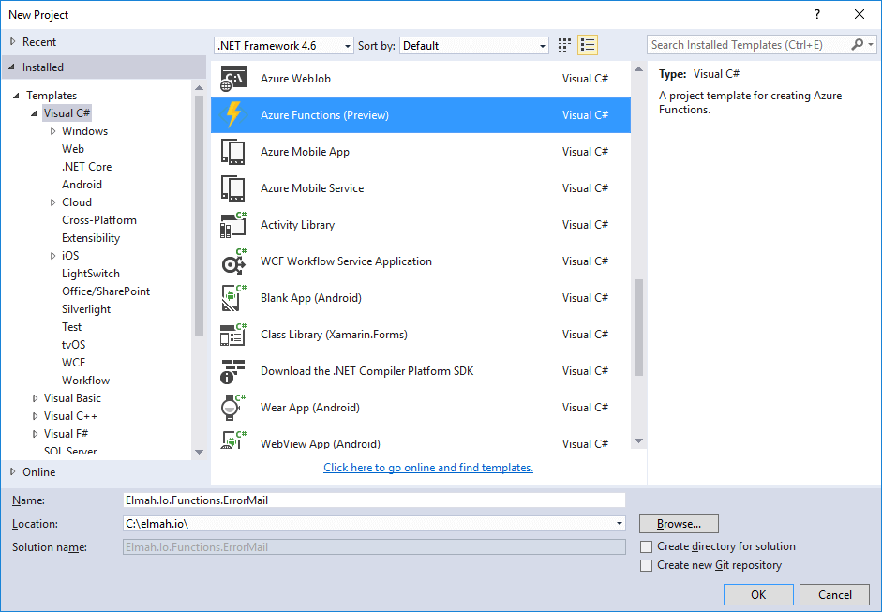Select the Workflow category
882x612 pixels.
pyautogui.click(x=85, y=381)
